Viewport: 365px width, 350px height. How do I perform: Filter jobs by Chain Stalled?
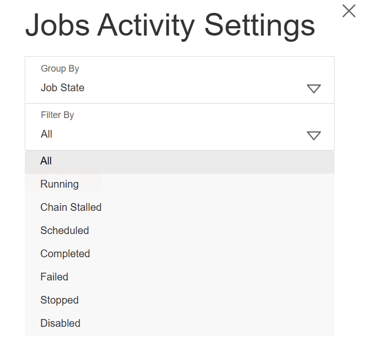coord(71,207)
